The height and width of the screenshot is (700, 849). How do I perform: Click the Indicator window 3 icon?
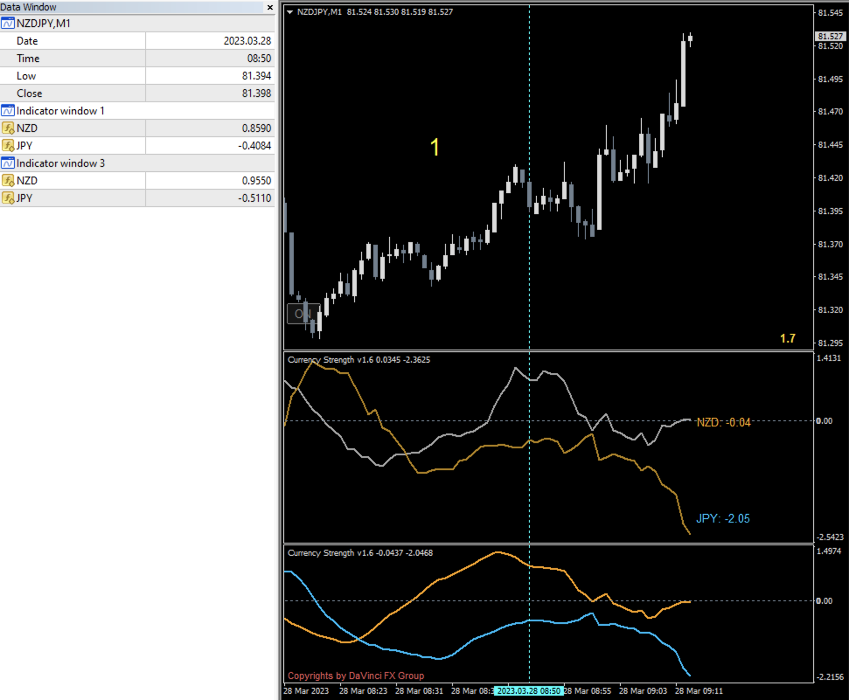point(8,163)
